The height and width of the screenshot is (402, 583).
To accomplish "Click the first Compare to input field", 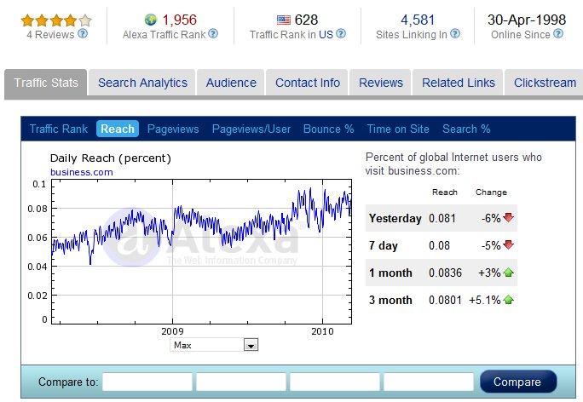I will (147, 382).
